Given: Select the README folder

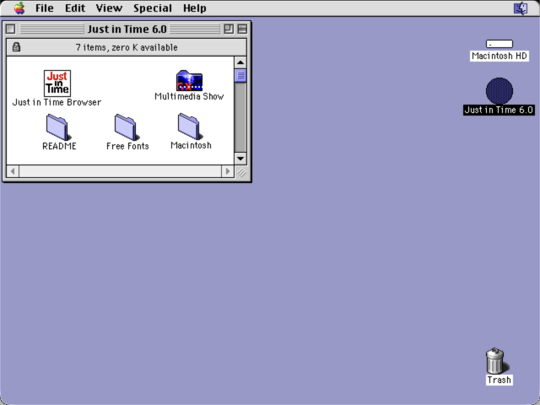Looking at the screenshot, I should tap(57, 127).
